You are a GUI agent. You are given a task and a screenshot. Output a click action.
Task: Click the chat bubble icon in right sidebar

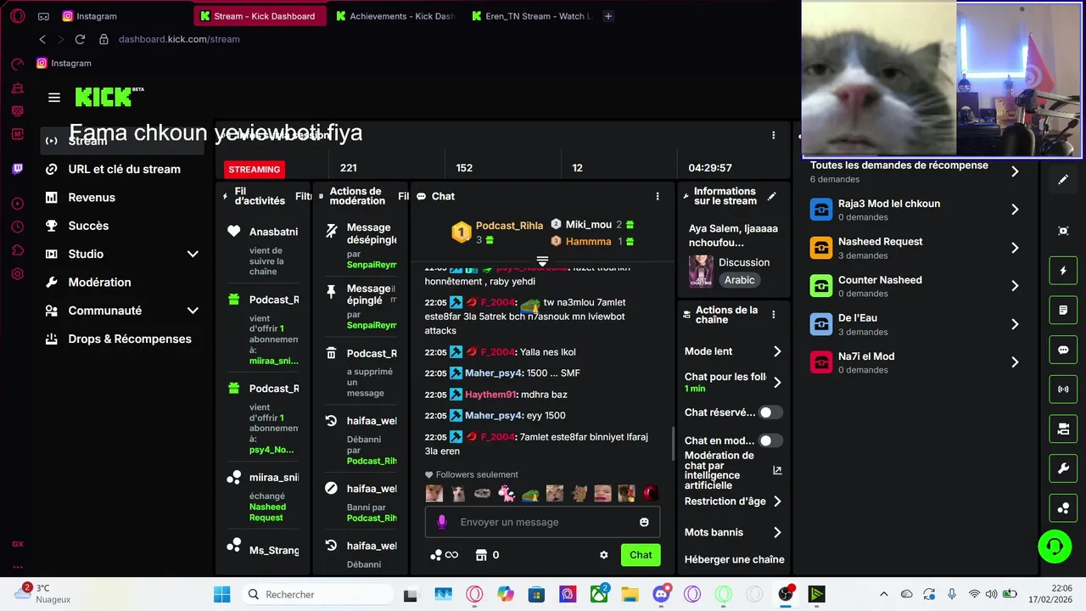(x=1063, y=350)
